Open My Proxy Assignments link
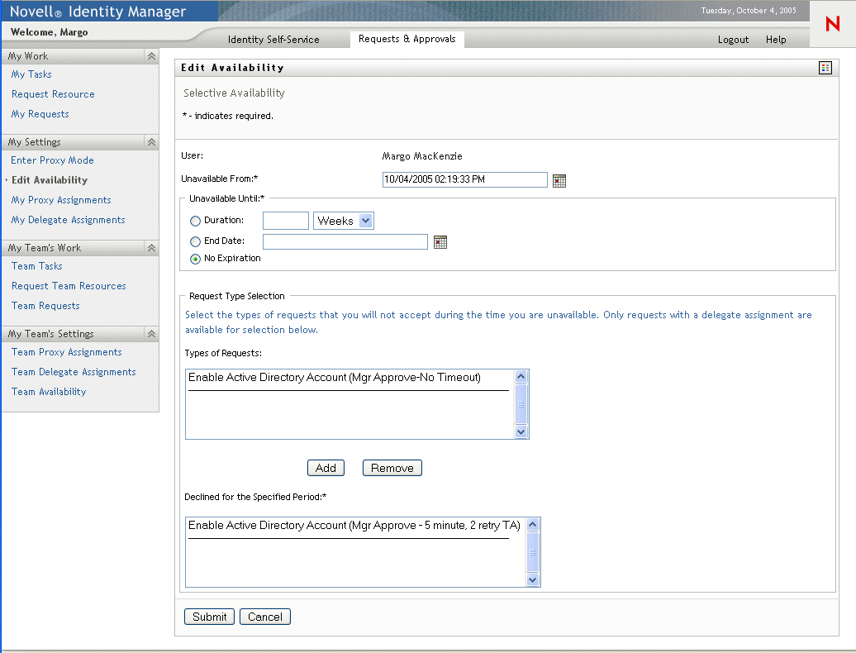 point(61,200)
